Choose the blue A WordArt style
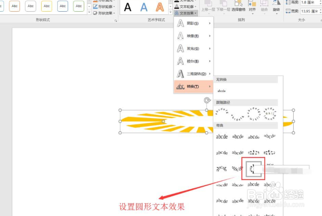Screen dimensions: 322x216 pos(144,7)
